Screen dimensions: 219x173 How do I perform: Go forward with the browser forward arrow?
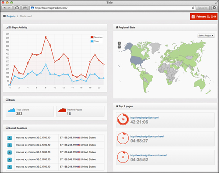coord(9,8)
